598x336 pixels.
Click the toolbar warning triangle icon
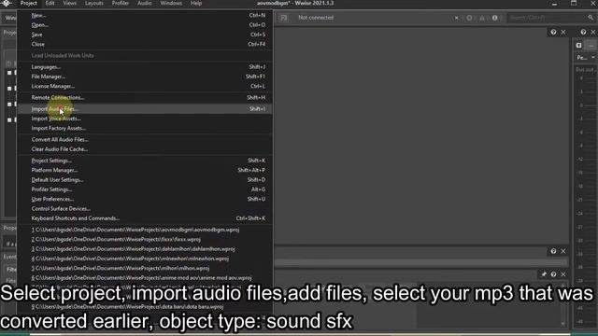tap(482, 18)
